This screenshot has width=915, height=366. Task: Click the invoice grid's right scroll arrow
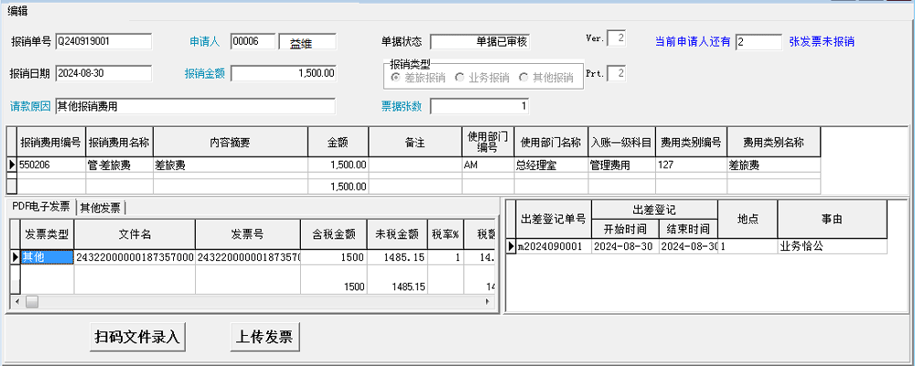coord(491,301)
